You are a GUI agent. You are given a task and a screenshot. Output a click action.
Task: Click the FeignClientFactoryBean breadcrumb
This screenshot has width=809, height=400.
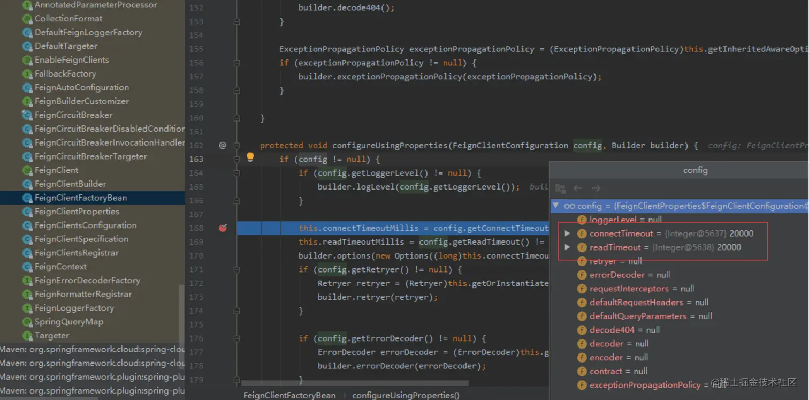tap(289, 395)
